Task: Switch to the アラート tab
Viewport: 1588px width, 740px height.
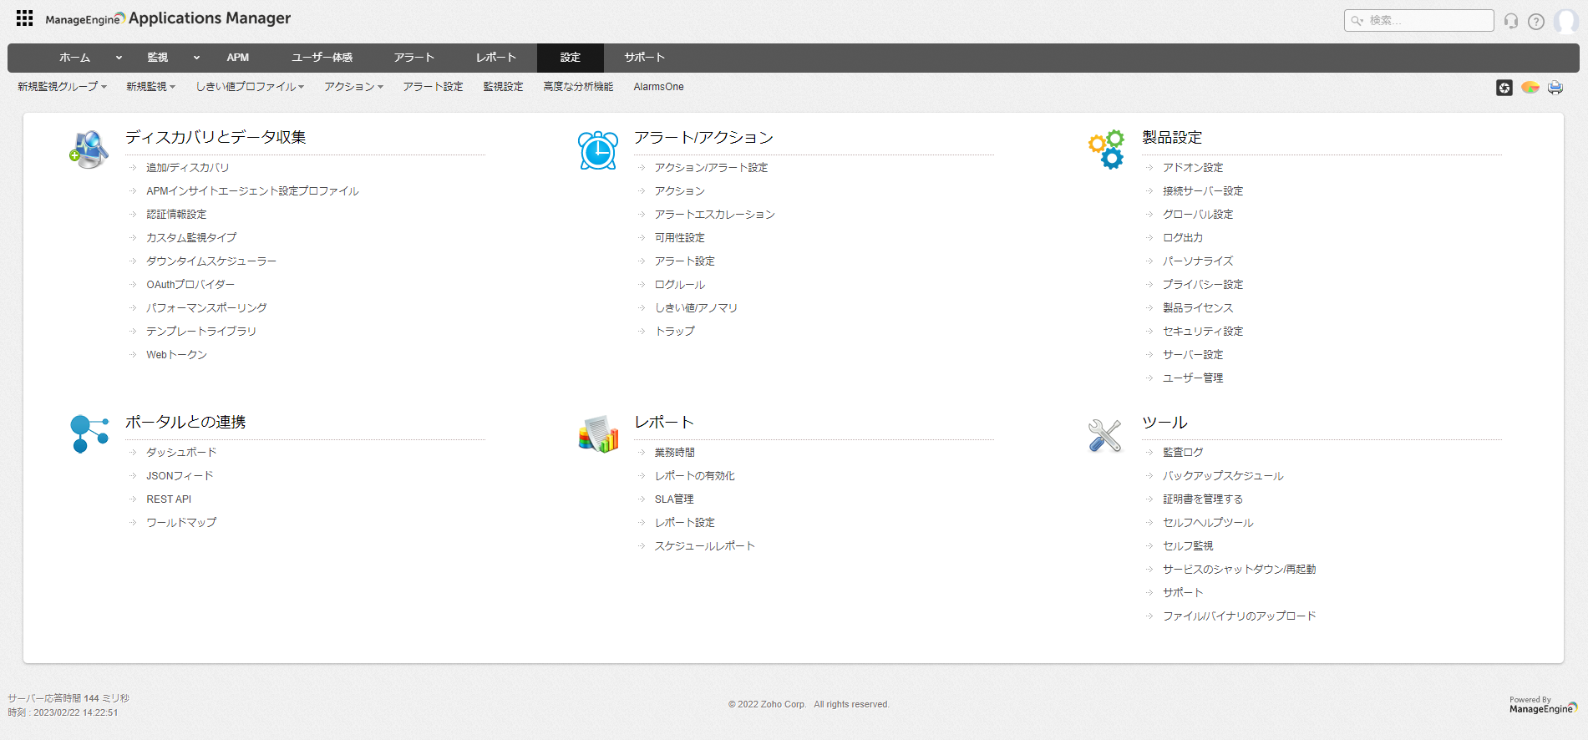Action: click(x=414, y=58)
